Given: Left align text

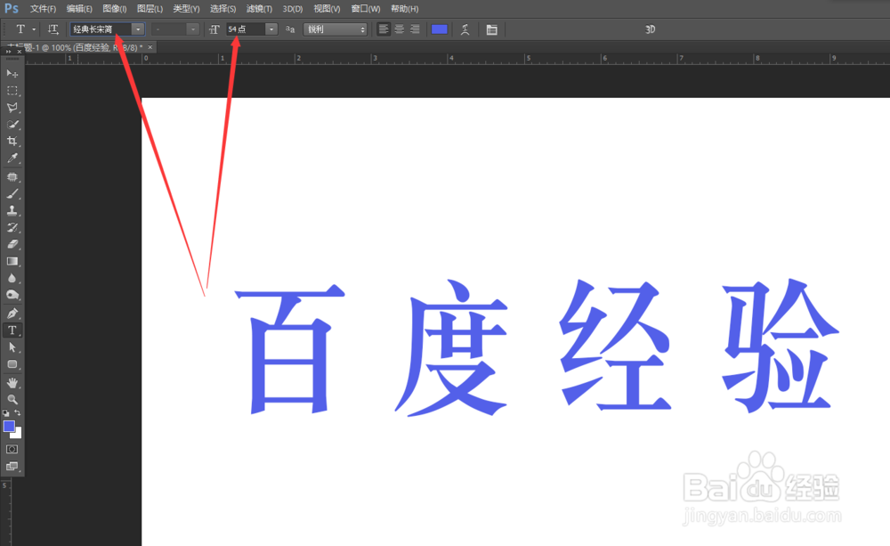Looking at the screenshot, I should coord(384,29).
